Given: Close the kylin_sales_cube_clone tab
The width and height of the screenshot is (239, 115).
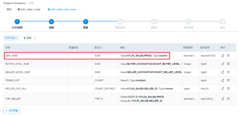Looking at the screenshot, I should coord(78,9).
